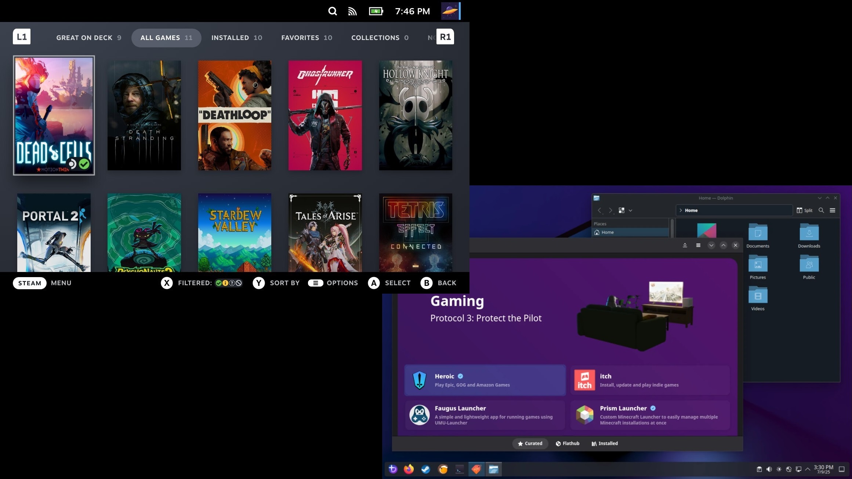This screenshot has height=479, width=852.
Task: Open the search icon in Dolphin toolbar
Action: click(822, 210)
